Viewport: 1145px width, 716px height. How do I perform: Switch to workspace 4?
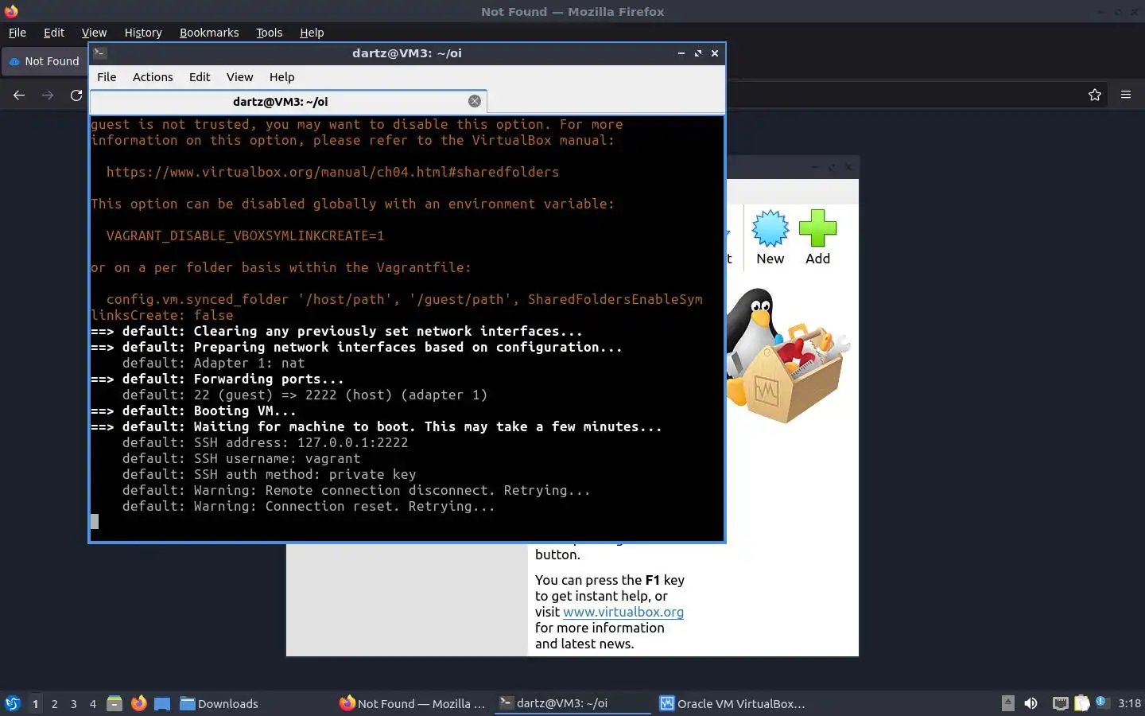(x=93, y=703)
